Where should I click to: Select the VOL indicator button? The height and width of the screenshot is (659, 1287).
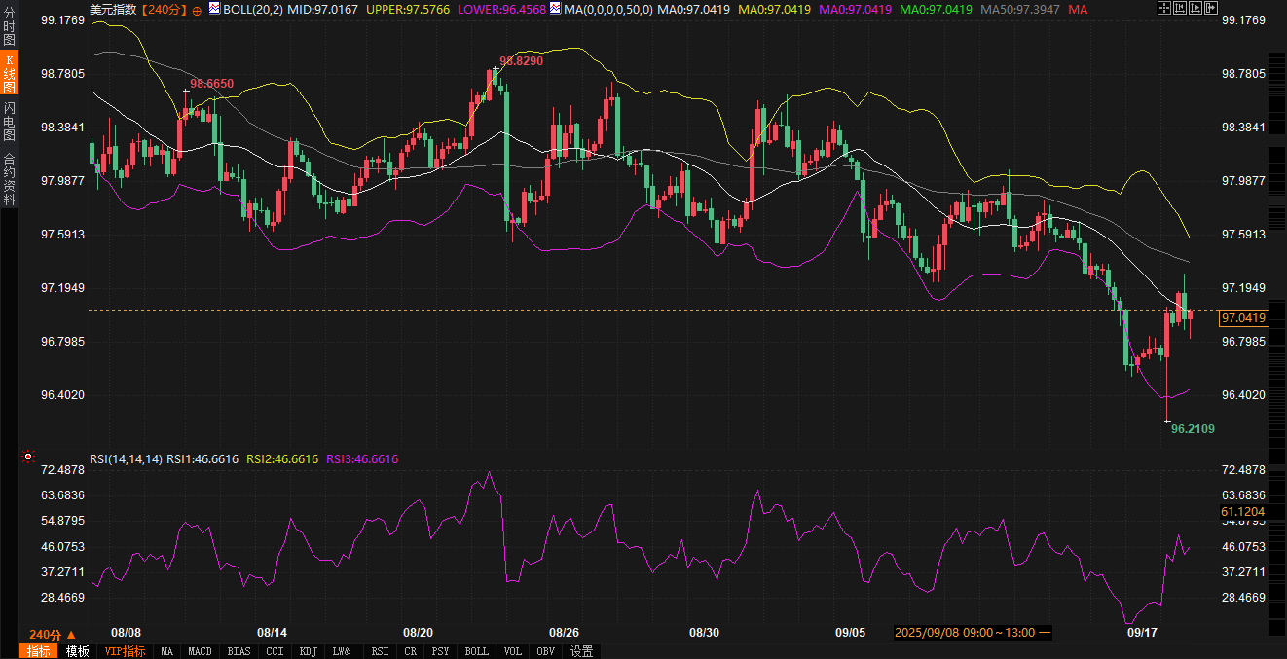click(513, 651)
